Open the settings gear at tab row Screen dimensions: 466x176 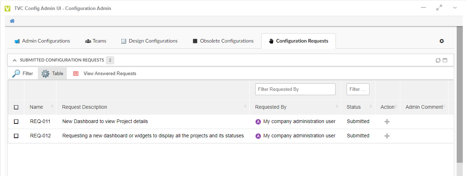pos(442,41)
